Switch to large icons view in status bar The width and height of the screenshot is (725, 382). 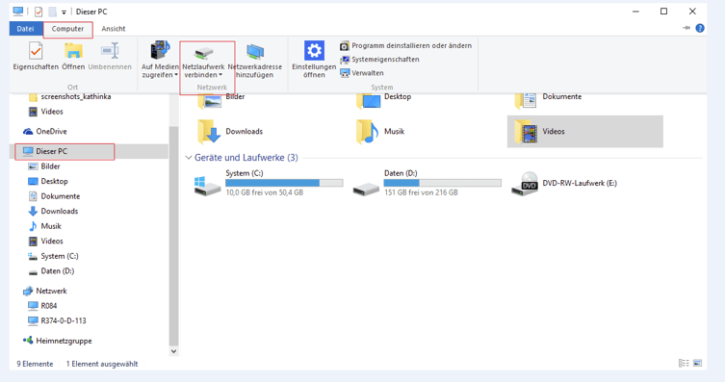coord(698,364)
